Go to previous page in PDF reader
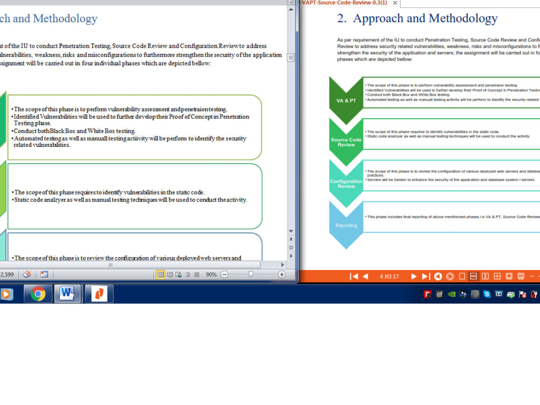Image resolution: width=540 pixels, height=405 pixels. pyautogui.click(x=366, y=276)
